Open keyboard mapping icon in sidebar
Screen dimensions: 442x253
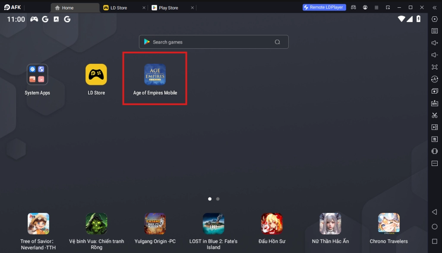point(435,31)
